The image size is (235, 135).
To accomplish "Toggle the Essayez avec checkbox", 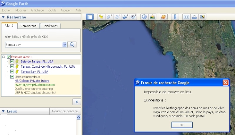I will (x=9, y=57).
